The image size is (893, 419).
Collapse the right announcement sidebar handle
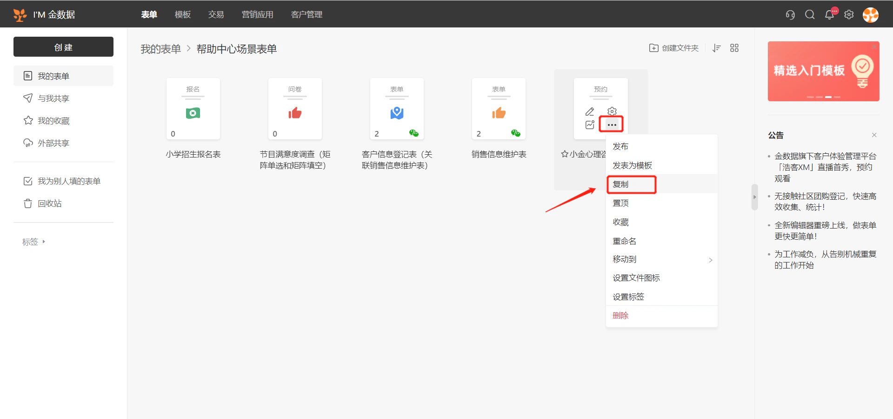click(754, 197)
